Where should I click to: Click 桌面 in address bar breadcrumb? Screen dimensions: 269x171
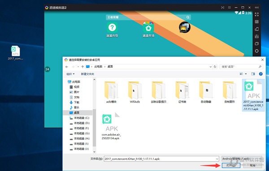(x=110, y=67)
